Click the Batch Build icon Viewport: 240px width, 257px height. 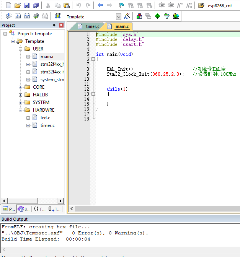pyautogui.click(x=36, y=16)
